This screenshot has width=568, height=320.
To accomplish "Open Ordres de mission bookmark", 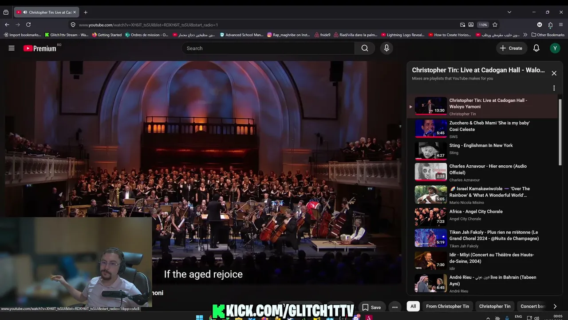I will click(x=147, y=35).
